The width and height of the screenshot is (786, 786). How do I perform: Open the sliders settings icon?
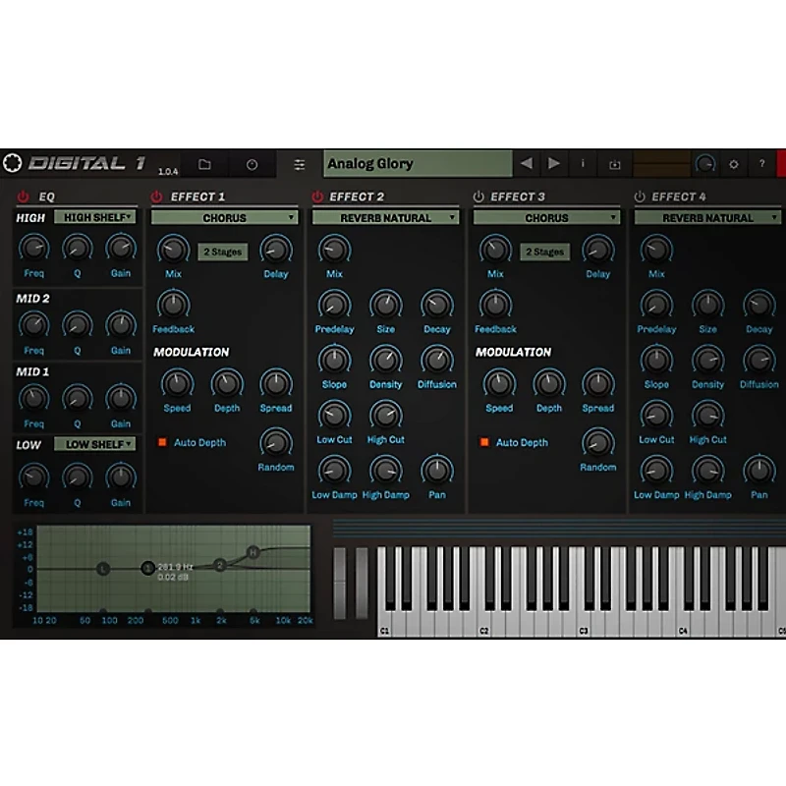coord(300,164)
